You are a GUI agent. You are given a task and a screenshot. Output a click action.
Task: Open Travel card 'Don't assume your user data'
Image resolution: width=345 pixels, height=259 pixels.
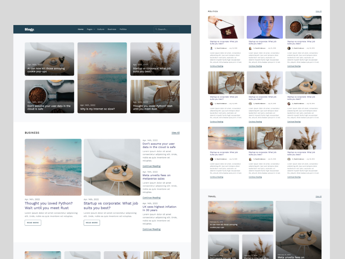coord(223,246)
